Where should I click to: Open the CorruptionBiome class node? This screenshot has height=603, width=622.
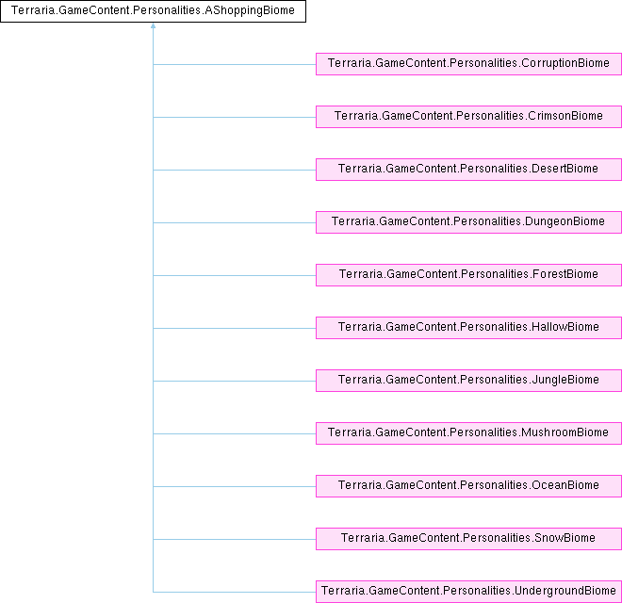tap(468, 64)
